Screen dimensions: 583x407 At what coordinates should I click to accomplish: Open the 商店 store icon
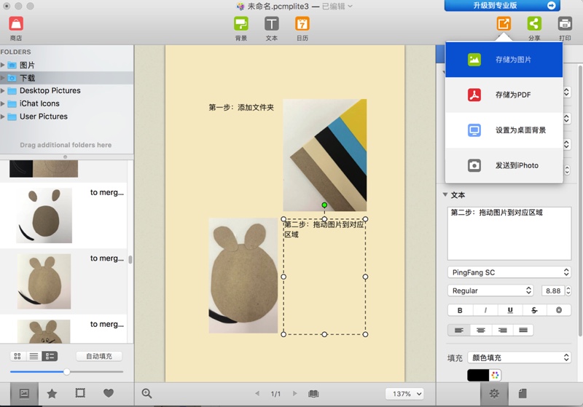(x=16, y=24)
